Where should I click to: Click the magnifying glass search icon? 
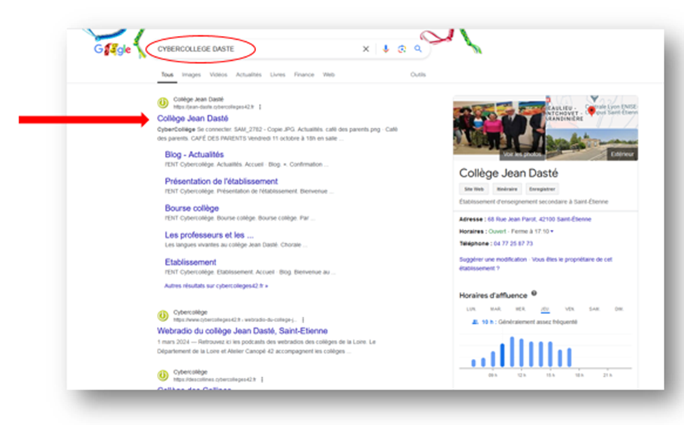[x=418, y=50]
